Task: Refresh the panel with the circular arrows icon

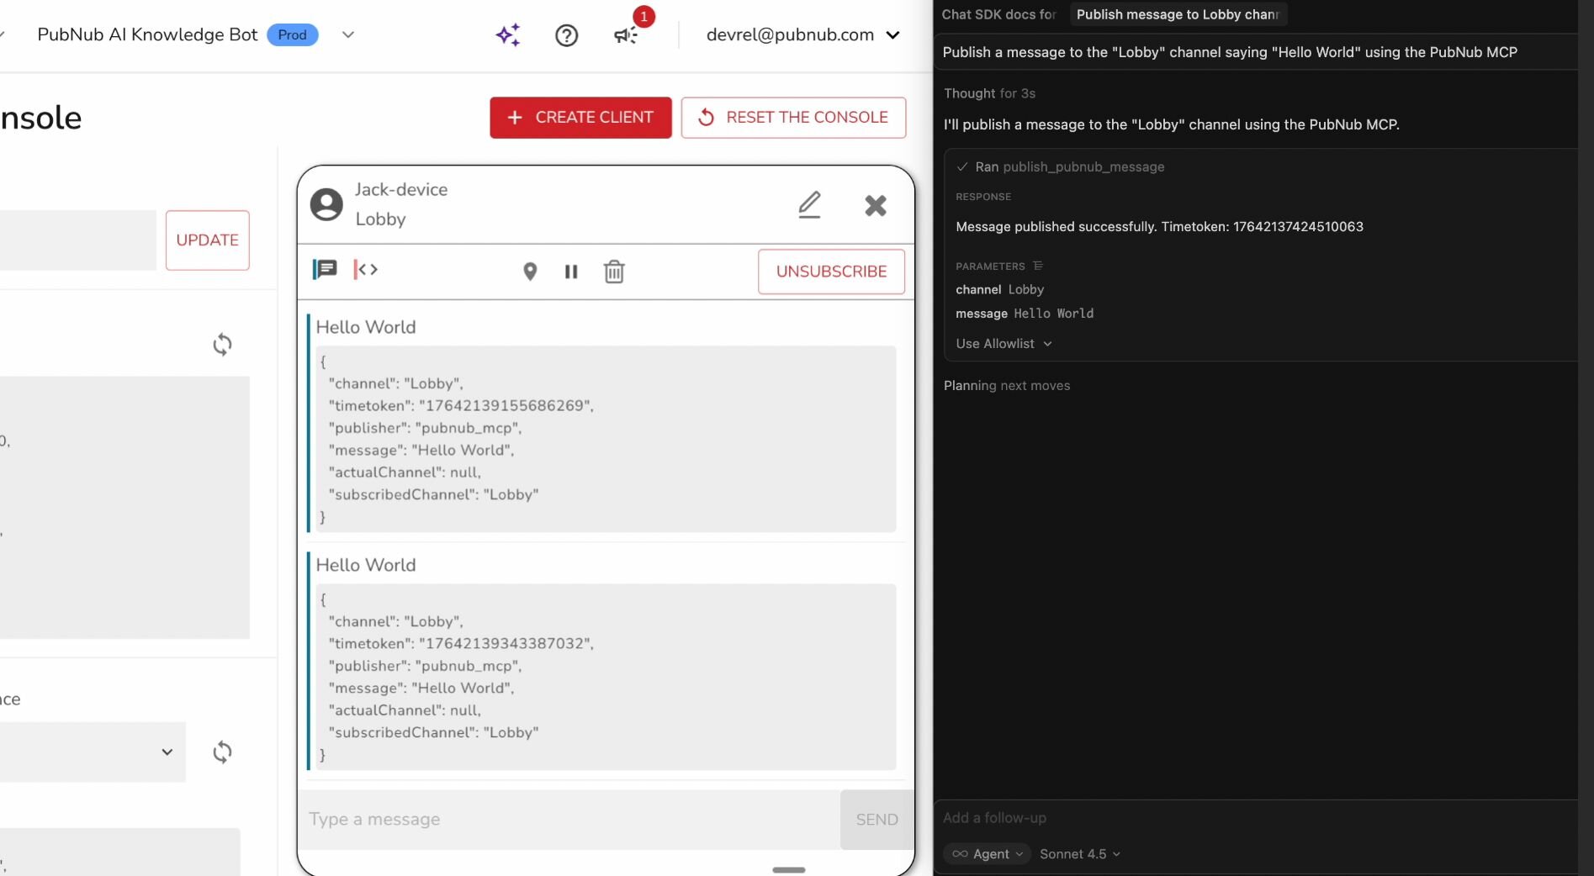Action: point(222,345)
